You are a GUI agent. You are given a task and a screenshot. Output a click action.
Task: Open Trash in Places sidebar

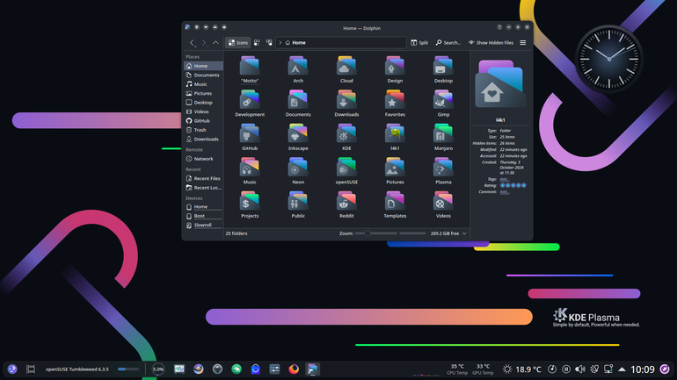(x=203, y=130)
